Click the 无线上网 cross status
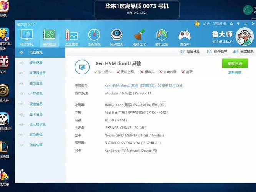The image size is (256, 192). click(125, 72)
